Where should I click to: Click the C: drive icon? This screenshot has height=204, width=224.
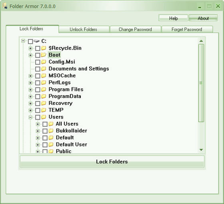coord(36,41)
